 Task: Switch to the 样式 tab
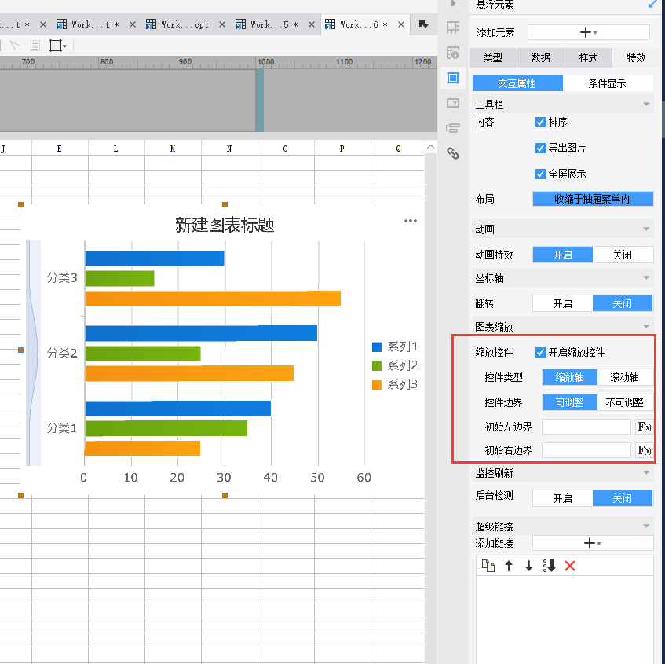pos(588,57)
